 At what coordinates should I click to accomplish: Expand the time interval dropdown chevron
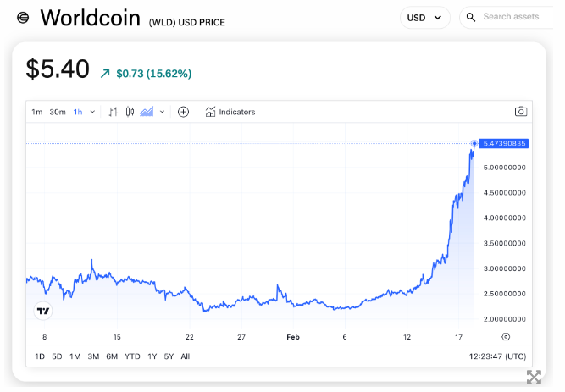(x=93, y=112)
